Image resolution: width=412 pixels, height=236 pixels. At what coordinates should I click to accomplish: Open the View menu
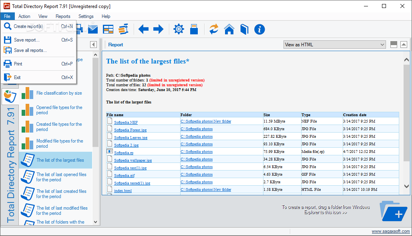pos(43,16)
